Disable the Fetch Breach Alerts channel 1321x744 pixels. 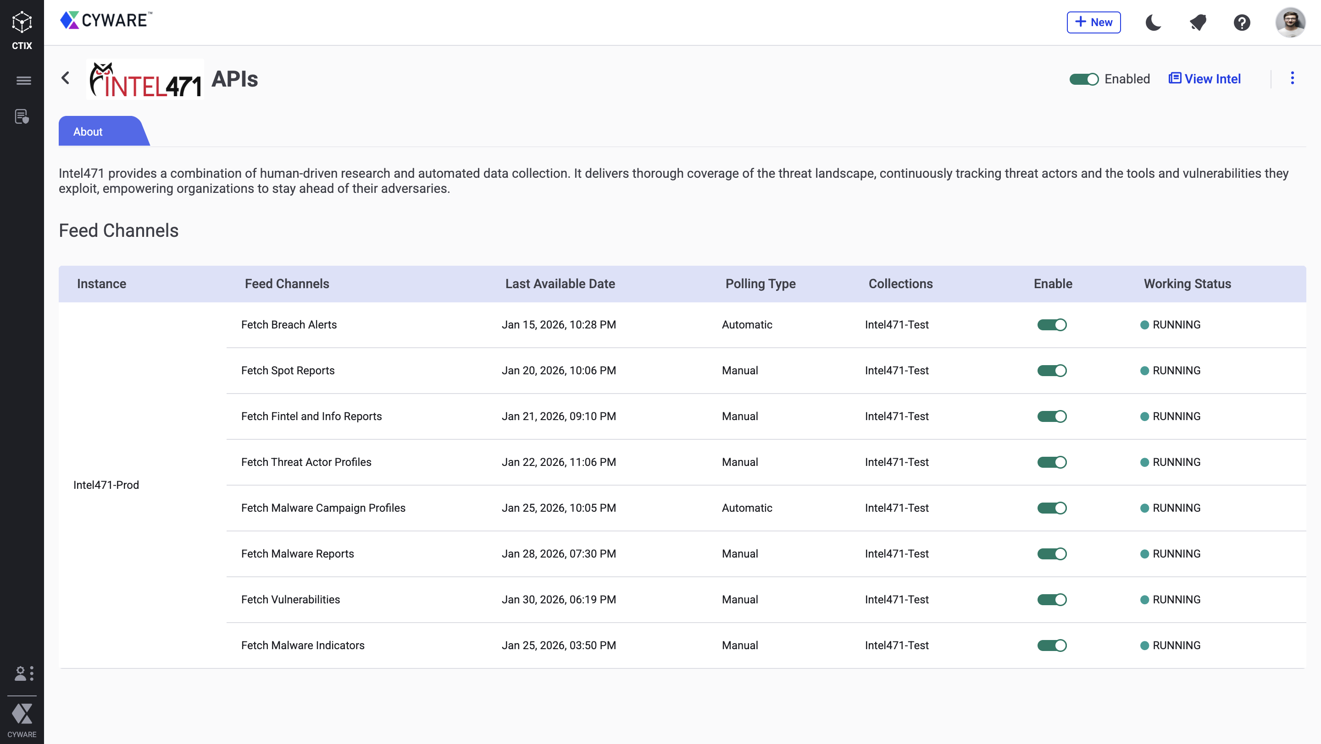[1051, 325]
